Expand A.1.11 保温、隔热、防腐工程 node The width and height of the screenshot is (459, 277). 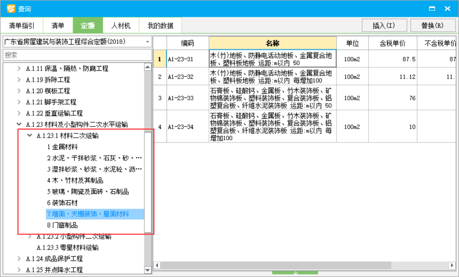(x=19, y=69)
